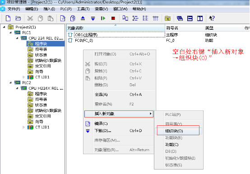This screenshot has width=250, height=174.
Task: Click the red Stop PLC icon
Action: point(113,18)
